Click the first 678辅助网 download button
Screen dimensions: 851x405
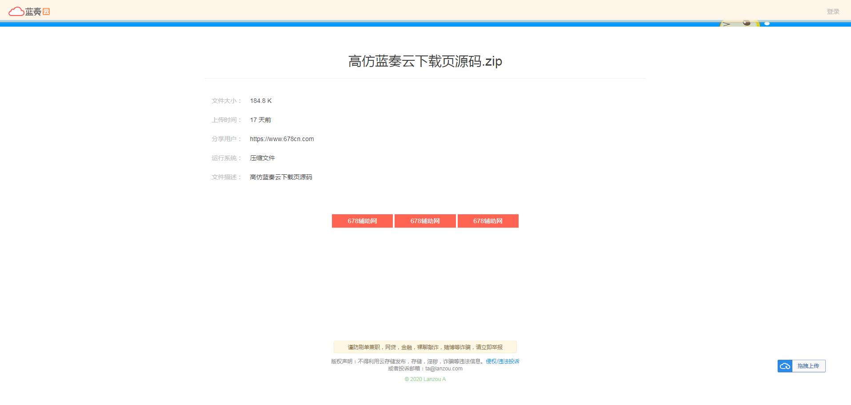coord(362,221)
